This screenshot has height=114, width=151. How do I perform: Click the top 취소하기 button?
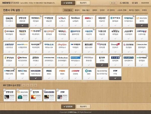click(x=83, y=3)
